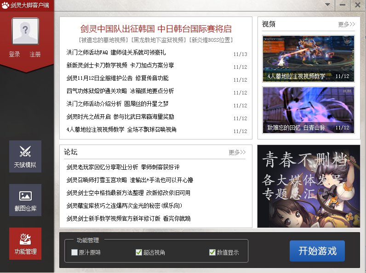Click the user avatar placeholder
The width and height of the screenshot is (366, 273).
coord(25,31)
